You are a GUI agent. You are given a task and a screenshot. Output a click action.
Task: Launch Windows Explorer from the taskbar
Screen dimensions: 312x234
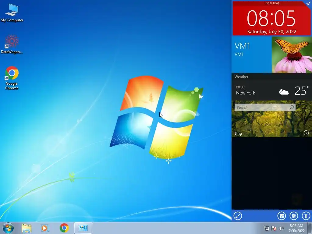pos(27,228)
